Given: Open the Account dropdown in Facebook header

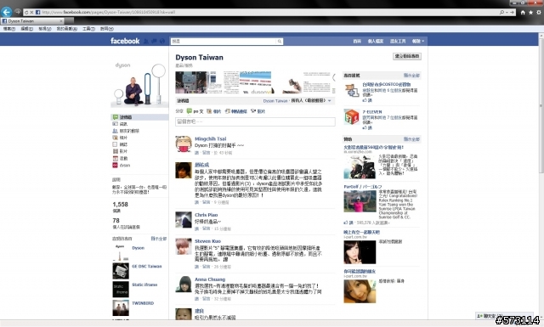Looking at the screenshot, I should pyautogui.click(x=418, y=41).
